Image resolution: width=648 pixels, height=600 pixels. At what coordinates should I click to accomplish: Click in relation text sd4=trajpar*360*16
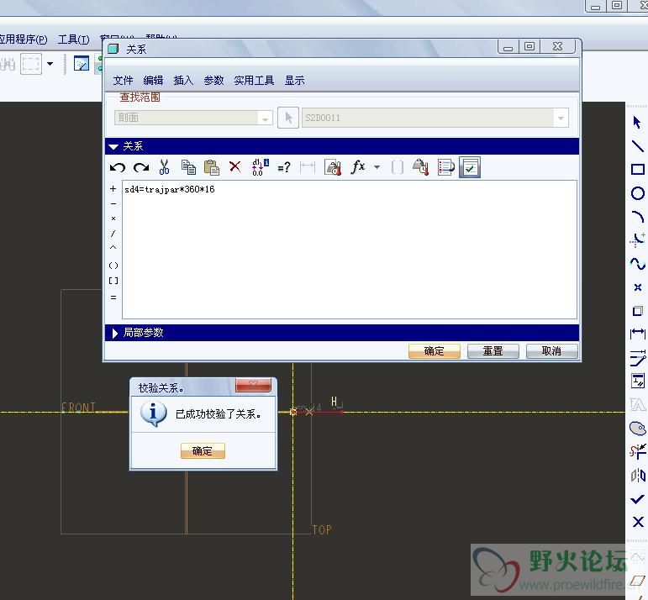170,189
